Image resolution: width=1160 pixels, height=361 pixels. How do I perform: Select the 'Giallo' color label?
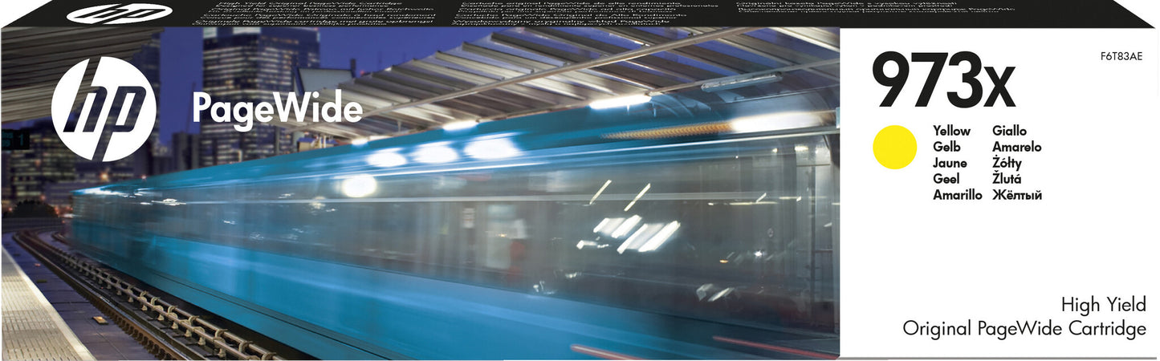[x=1009, y=131]
